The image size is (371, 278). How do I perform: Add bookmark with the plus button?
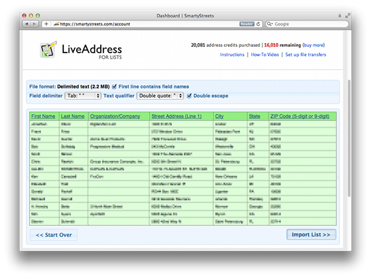tap(46, 24)
